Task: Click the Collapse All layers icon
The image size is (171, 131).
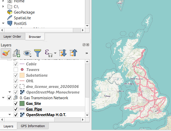Action: 73,53
